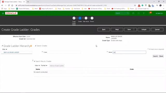Screen dimensions: 166x93
Task: Open the Work bookmarks folder
Action: 35,9
